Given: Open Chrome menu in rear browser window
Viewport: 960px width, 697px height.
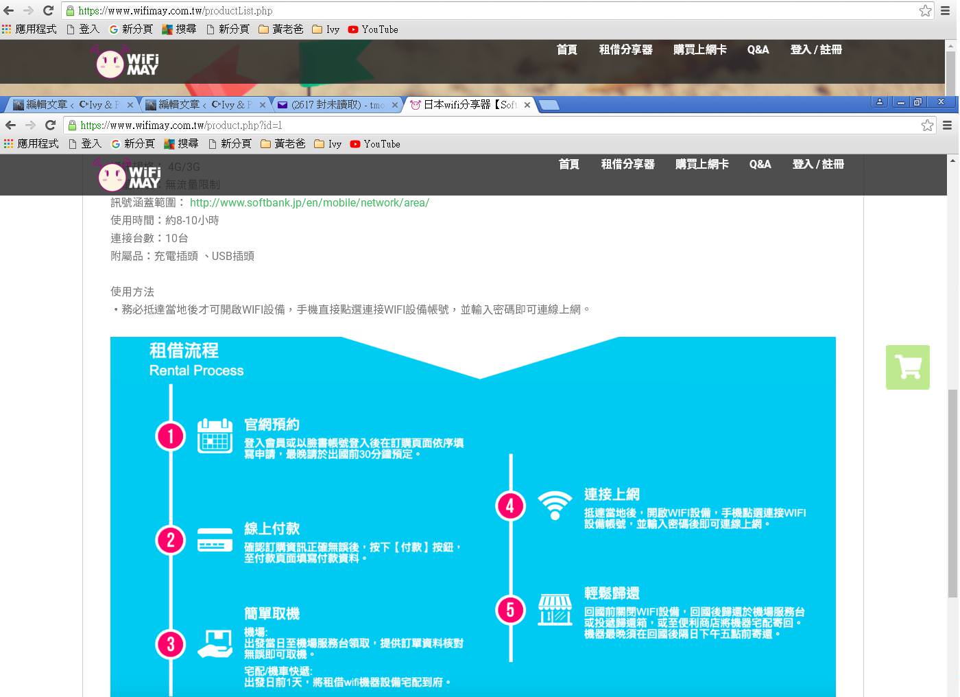Looking at the screenshot, I should [x=946, y=10].
